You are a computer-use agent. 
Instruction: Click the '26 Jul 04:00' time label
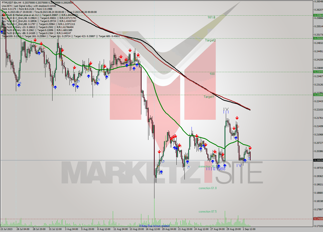[23, 229]
